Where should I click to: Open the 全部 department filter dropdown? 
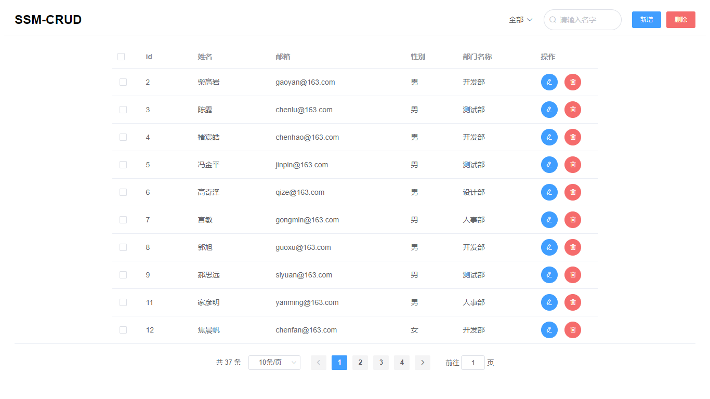pos(521,20)
